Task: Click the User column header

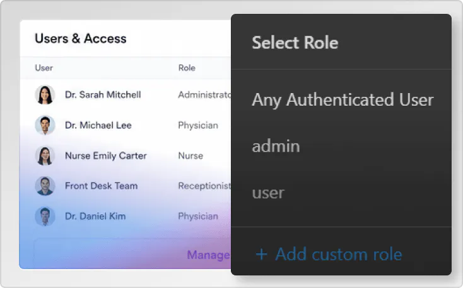Action: point(44,68)
